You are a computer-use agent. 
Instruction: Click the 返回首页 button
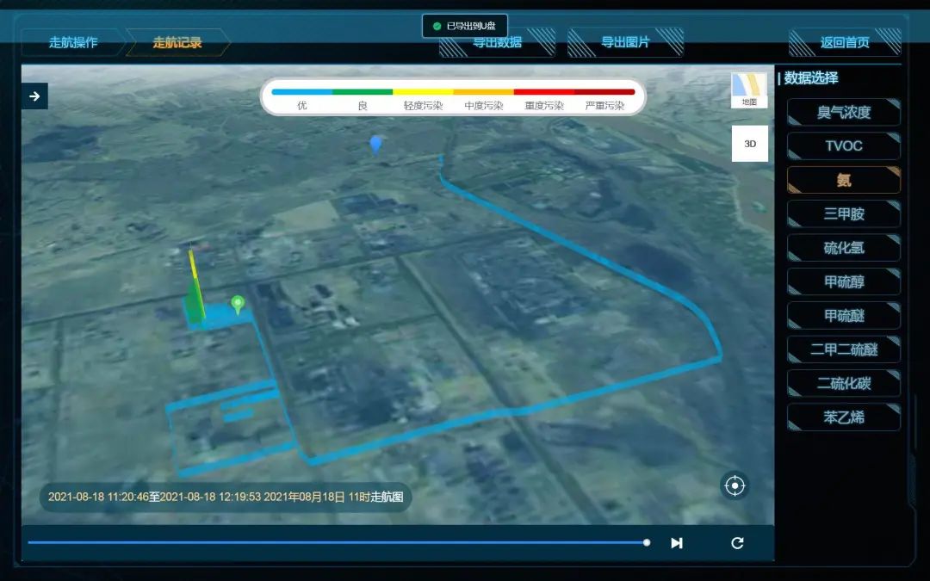click(x=845, y=42)
